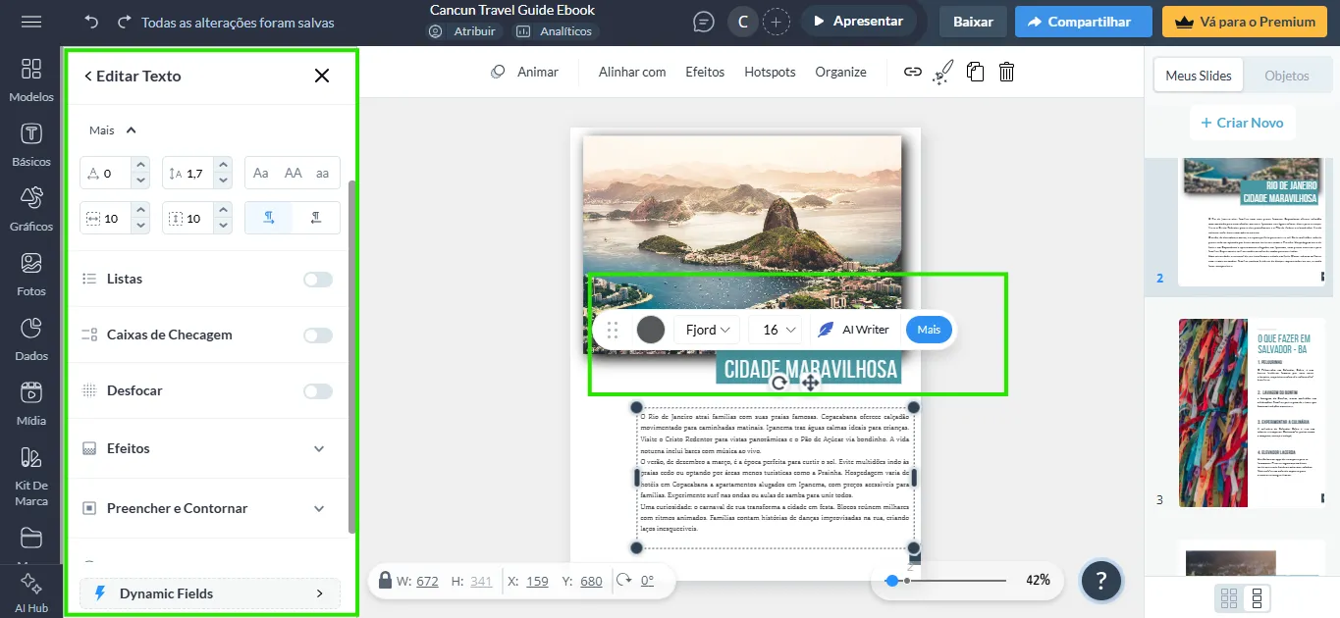The image size is (1340, 618).
Task: Toggle the Listas switch
Action: tap(318, 280)
